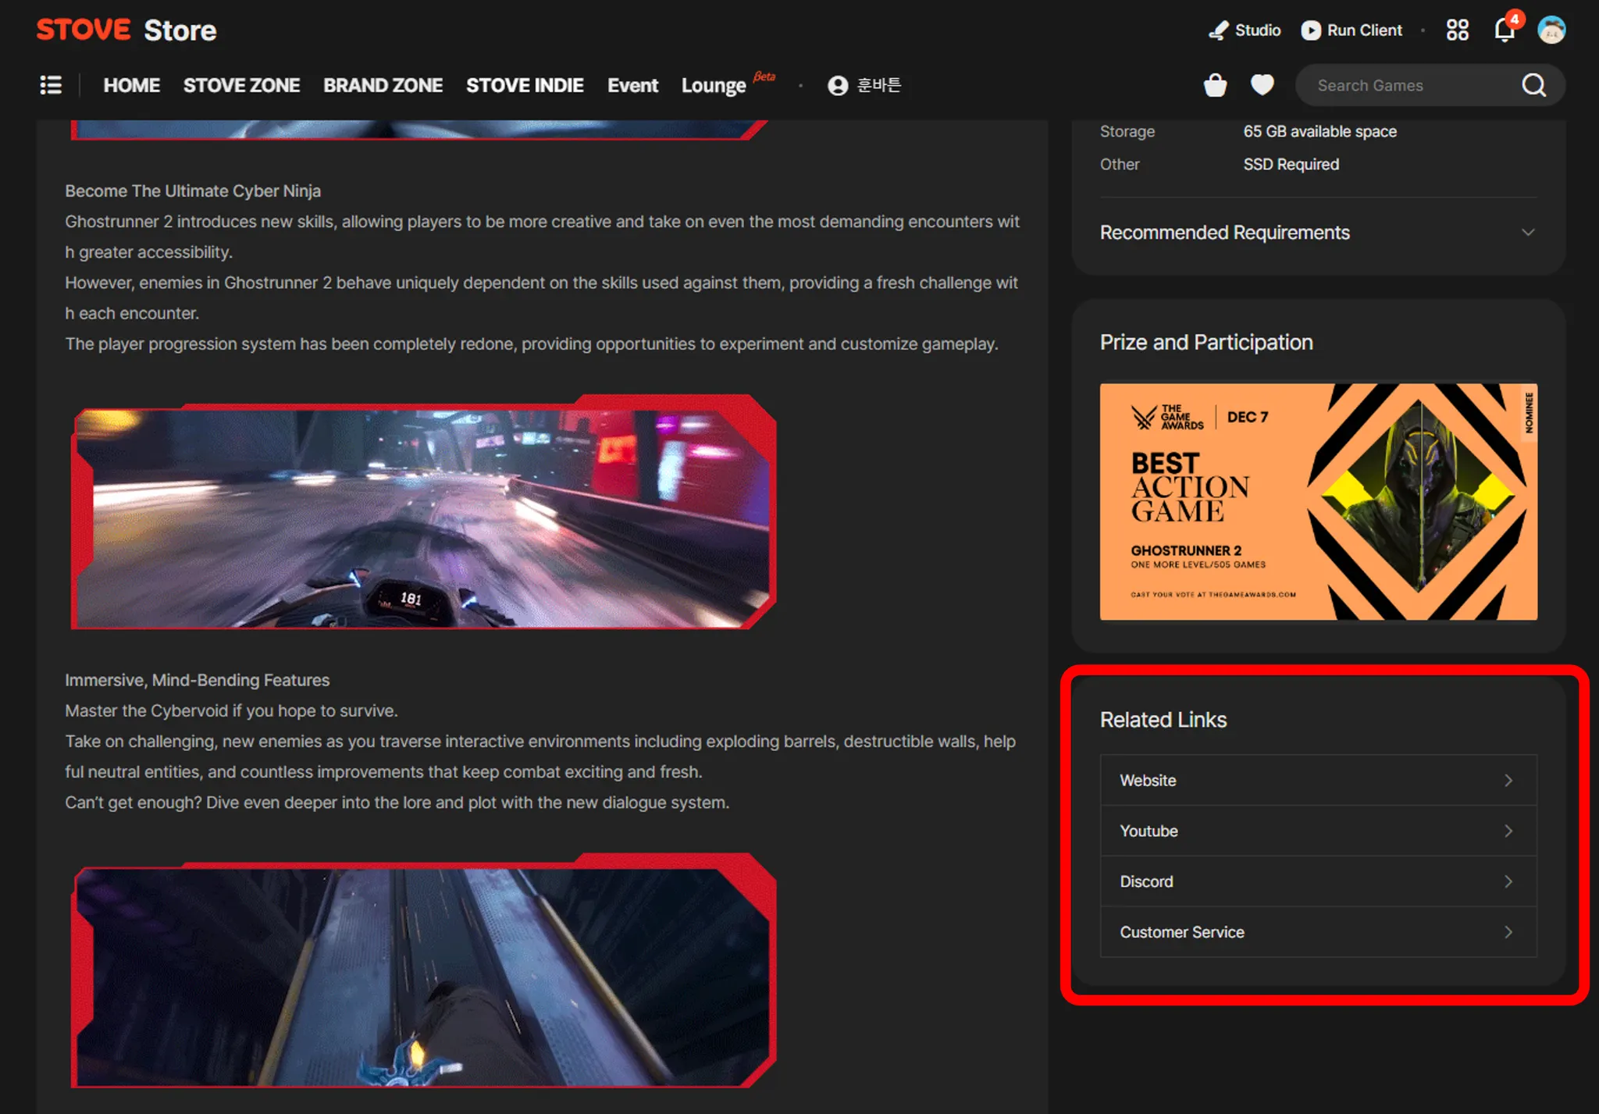Open the Lounge Beta menu item
The height and width of the screenshot is (1114, 1599).
714,85
